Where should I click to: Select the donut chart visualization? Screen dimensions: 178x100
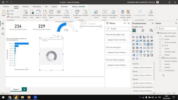pos(148,44)
